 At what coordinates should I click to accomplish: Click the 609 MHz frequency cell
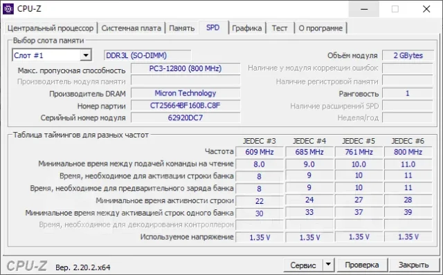point(260,152)
